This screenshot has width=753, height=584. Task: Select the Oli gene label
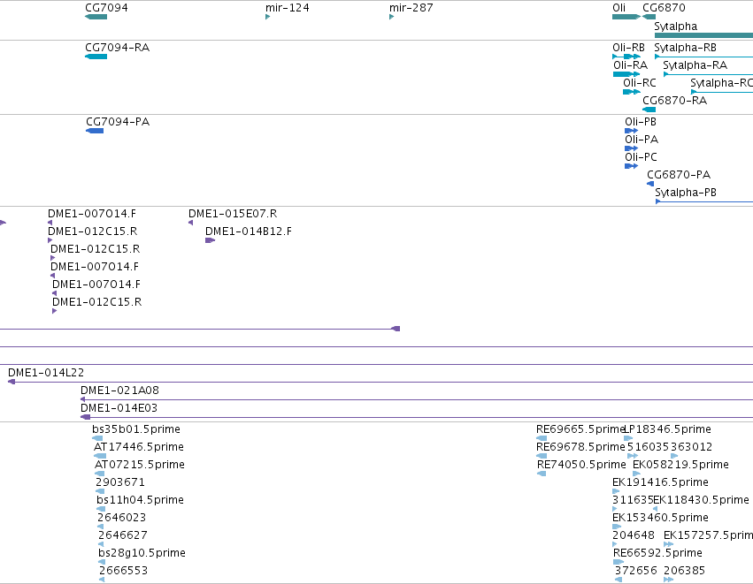[x=619, y=8]
